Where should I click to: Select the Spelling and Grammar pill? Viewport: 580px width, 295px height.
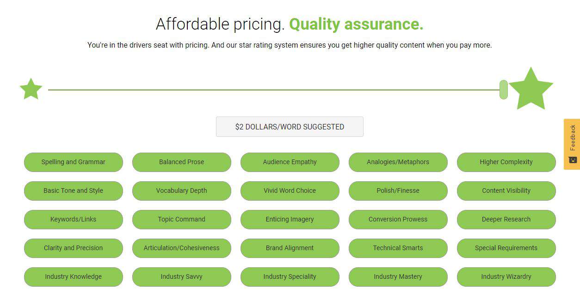coord(74,162)
